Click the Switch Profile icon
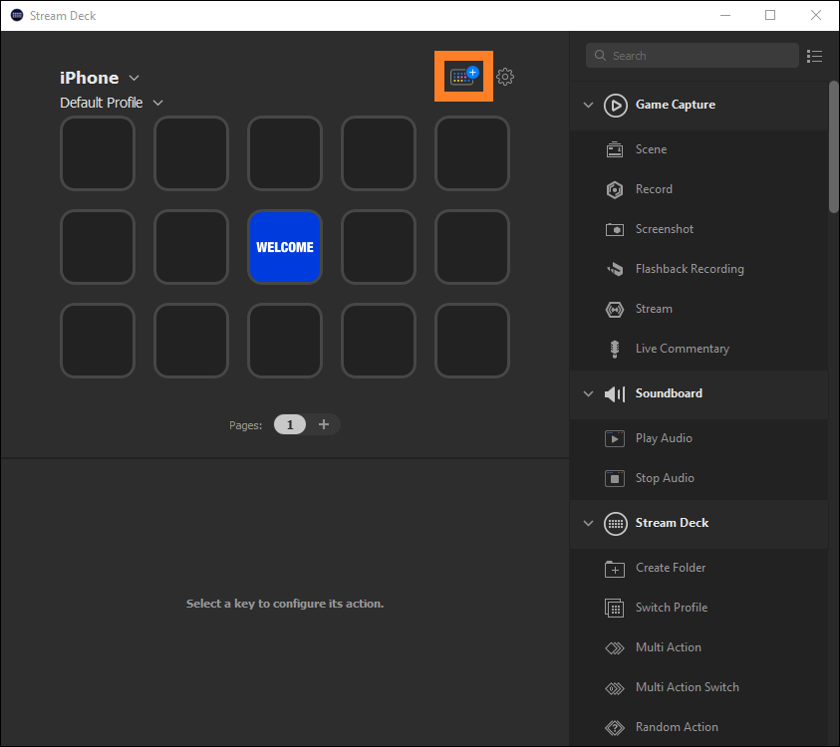This screenshot has width=840, height=747. click(615, 608)
